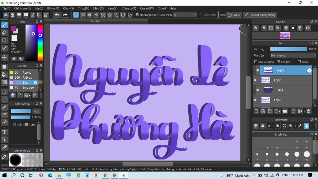Open Điều chỉnh correction value dropdown

pos(185,15)
